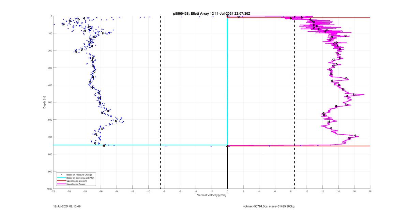Click the 0 tick on the velocity axis
The image size is (409, 212).
click(x=228, y=192)
